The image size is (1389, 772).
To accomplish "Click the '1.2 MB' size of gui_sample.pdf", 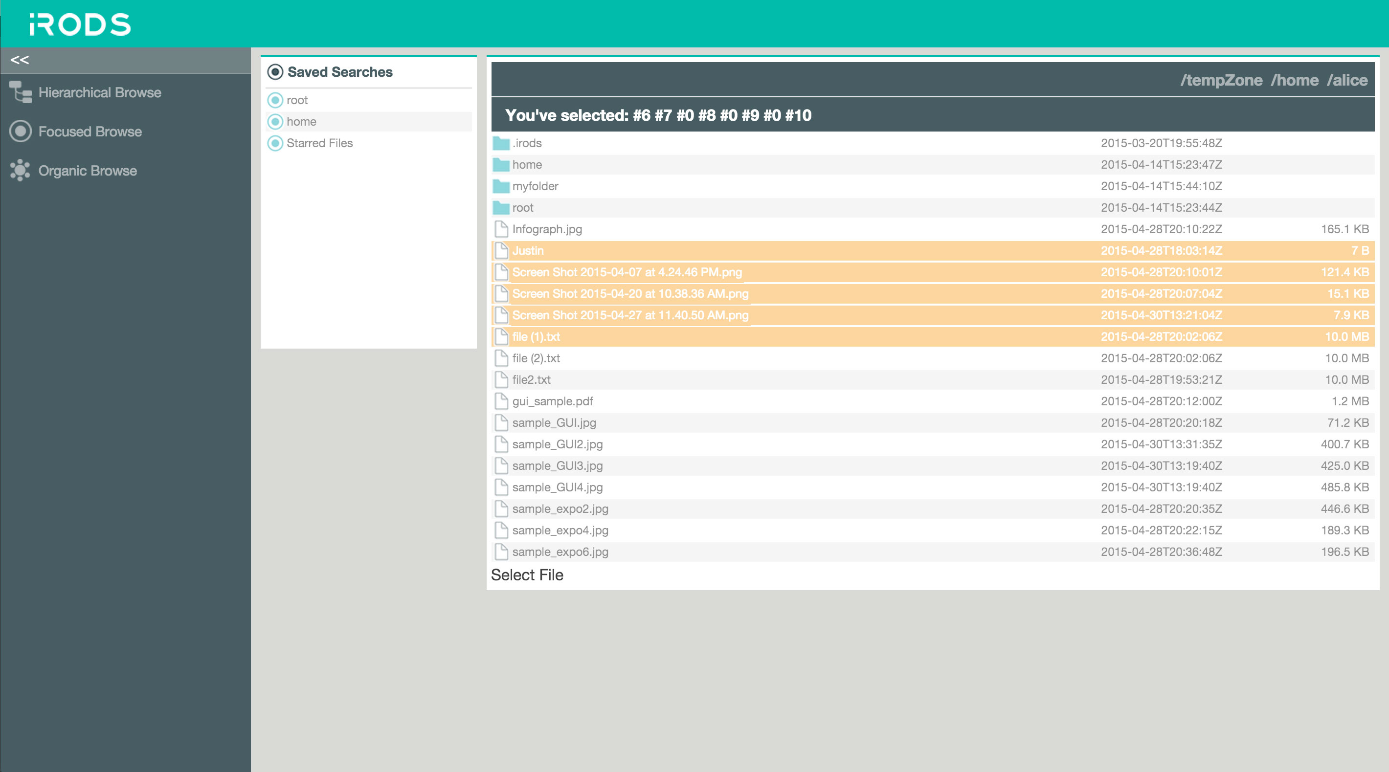I will (x=1350, y=401).
